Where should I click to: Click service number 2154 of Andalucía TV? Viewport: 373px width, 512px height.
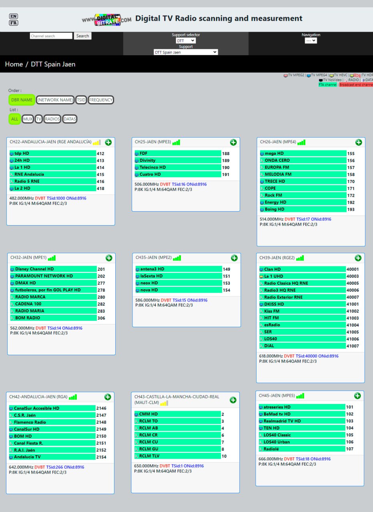tap(101, 457)
